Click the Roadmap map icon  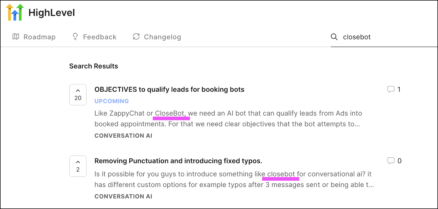[16, 36]
